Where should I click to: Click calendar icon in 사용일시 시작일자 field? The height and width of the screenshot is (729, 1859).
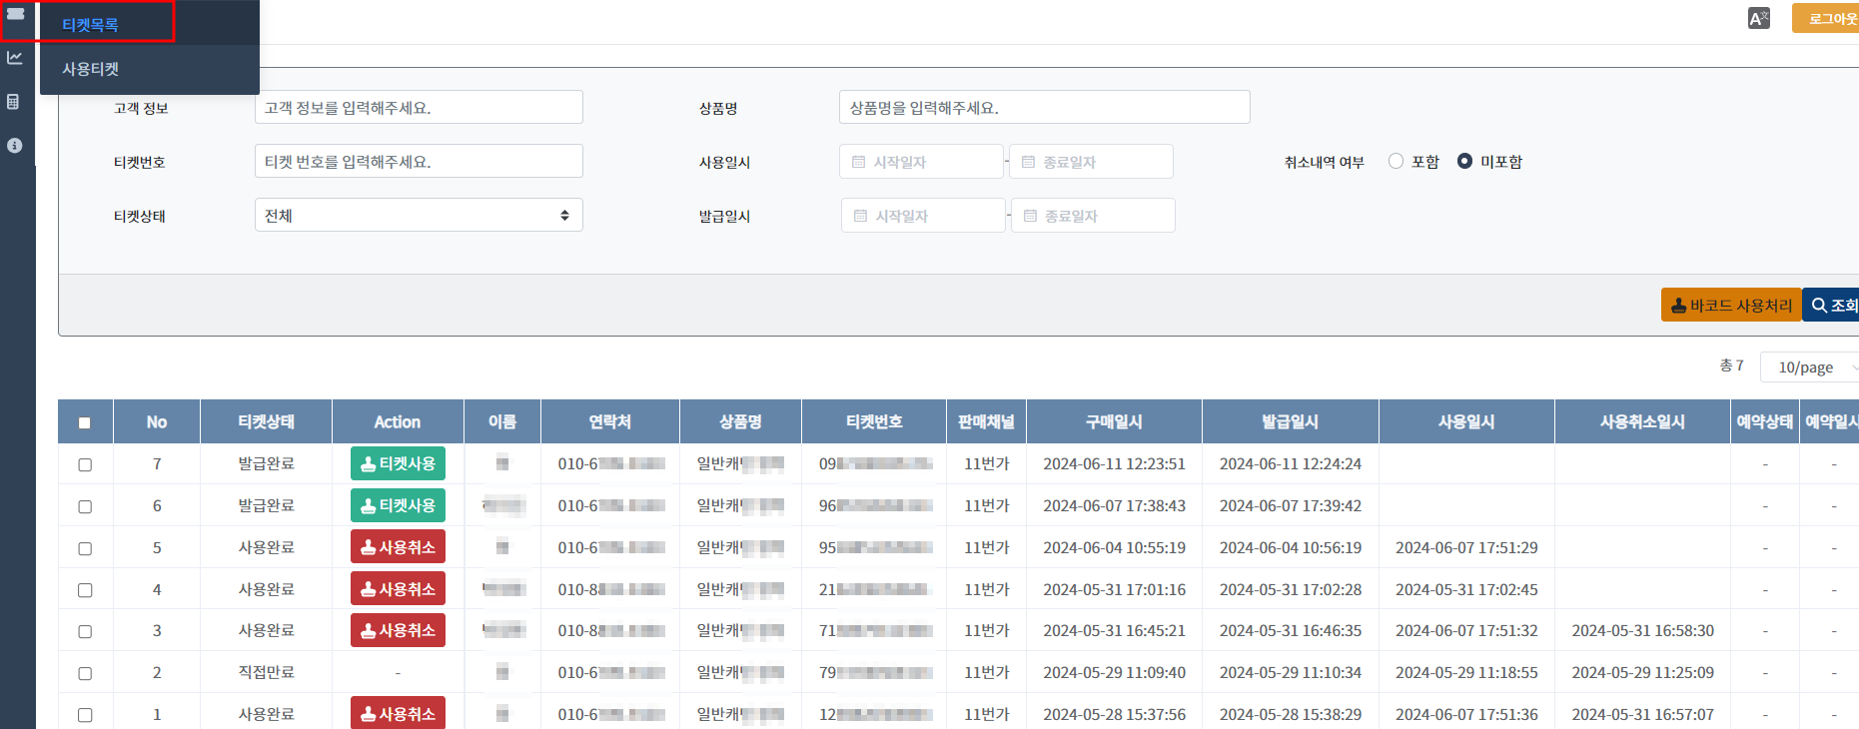859,162
